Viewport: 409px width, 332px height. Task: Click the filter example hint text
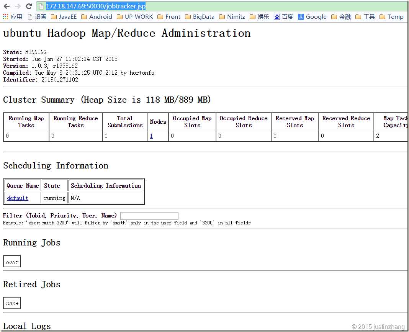127,223
